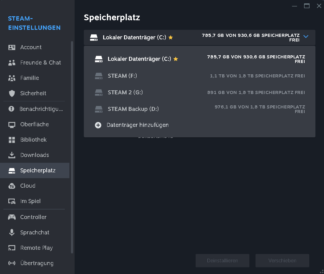Go to the Familie settings
The height and width of the screenshot is (274, 324).
tap(35, 78)
